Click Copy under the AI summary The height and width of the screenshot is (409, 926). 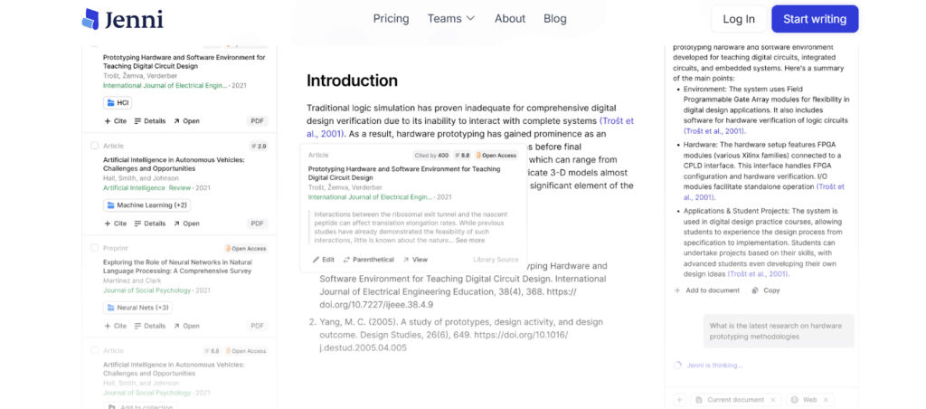(766, 290)
